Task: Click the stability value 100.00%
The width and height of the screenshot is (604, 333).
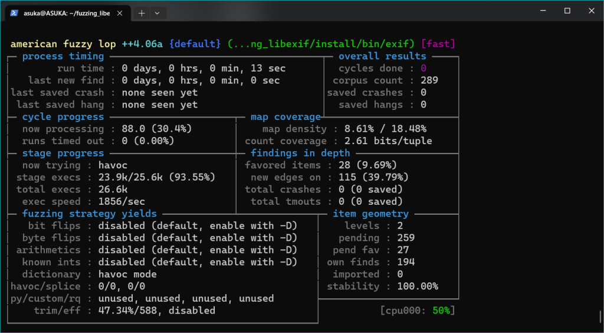Action: pyautogui.click(x=417, y=287)
